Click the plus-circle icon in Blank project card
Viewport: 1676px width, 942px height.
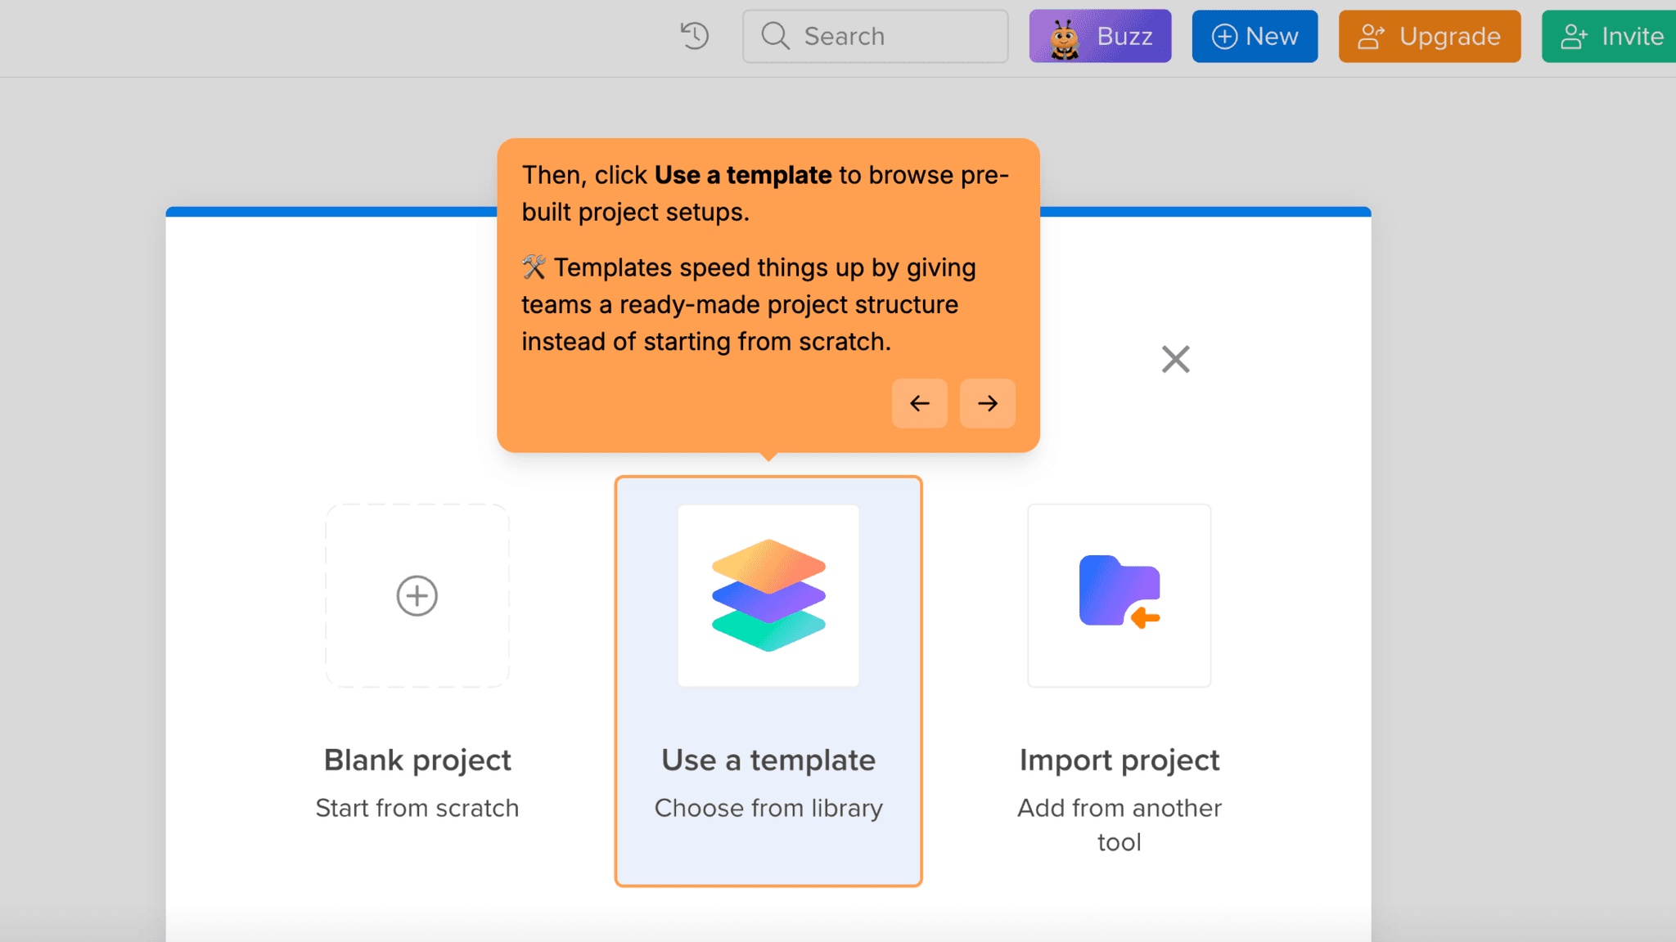tap(417, 594)
